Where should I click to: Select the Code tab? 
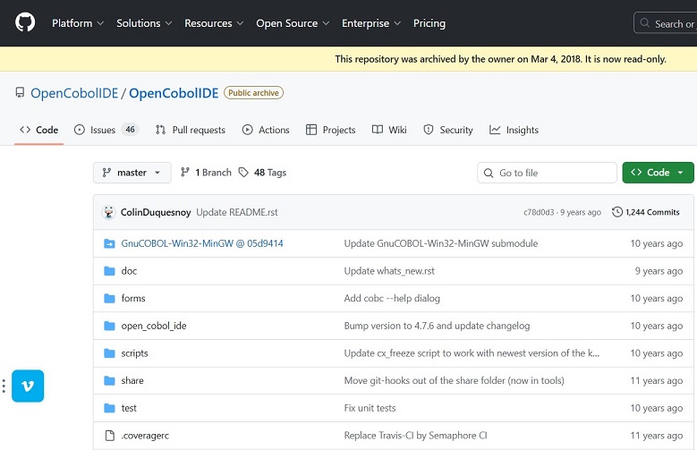pos(39,130)
